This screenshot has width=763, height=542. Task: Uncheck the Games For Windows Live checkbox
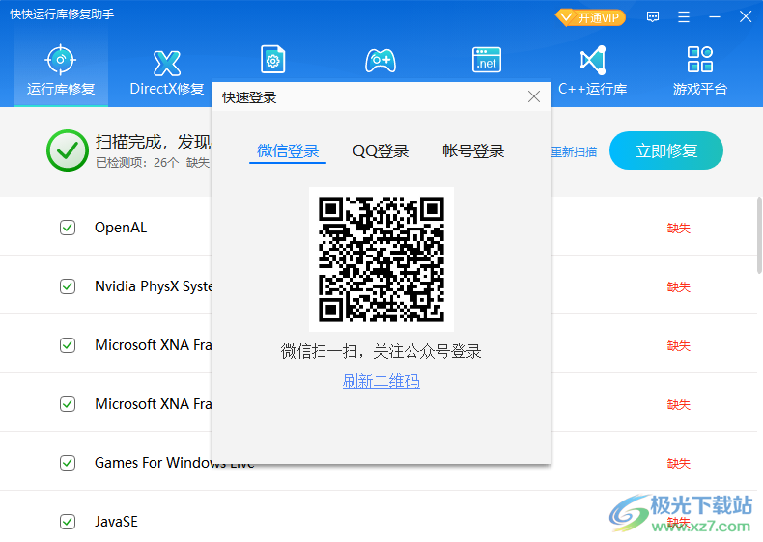[x=68, y=463]
